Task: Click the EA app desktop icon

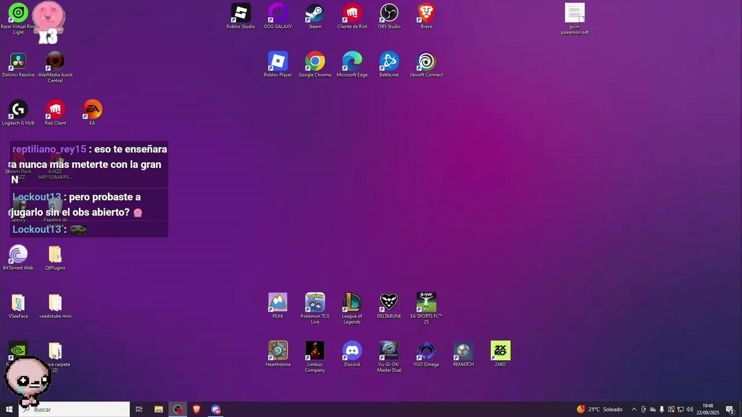Action: tap(92, 113)
